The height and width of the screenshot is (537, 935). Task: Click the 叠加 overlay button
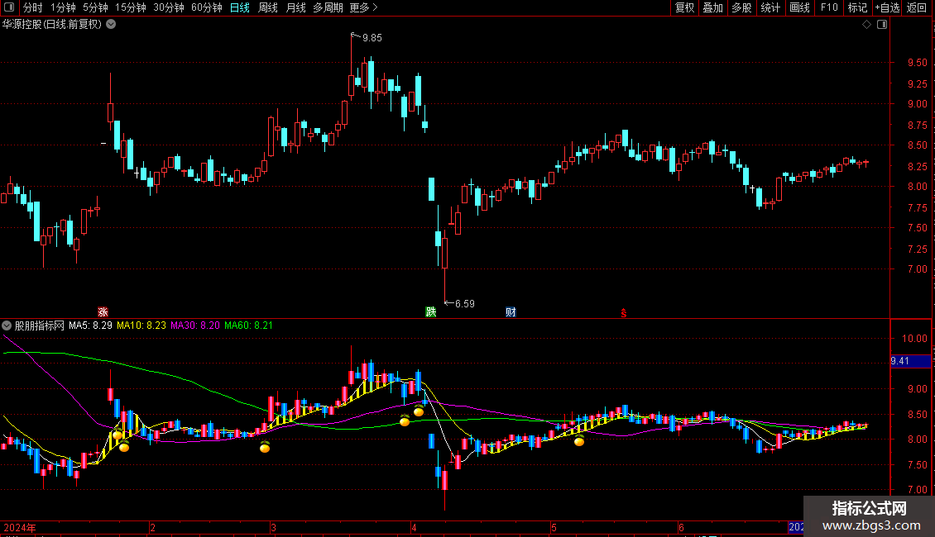tap(713, 7)
